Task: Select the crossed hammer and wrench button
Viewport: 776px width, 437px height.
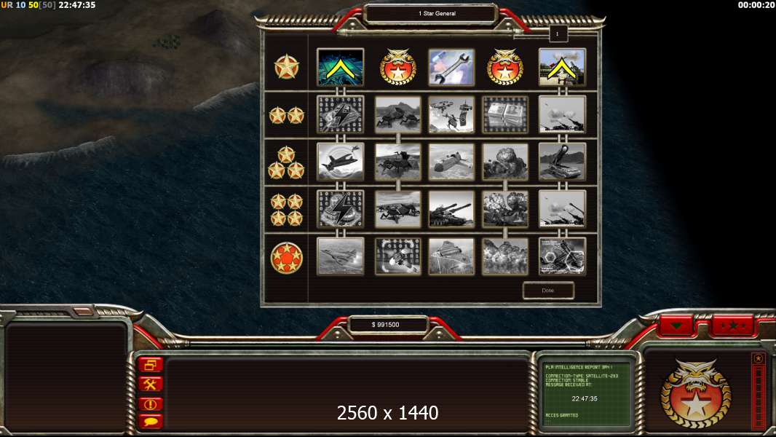Action: [151, 384]
